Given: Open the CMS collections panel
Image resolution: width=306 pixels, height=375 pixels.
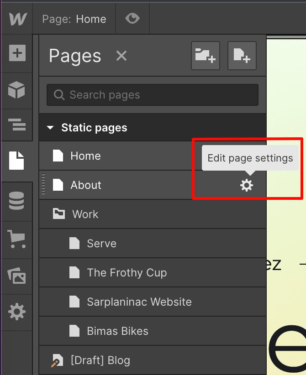Looking at the screenshot, I should (16, 201).
